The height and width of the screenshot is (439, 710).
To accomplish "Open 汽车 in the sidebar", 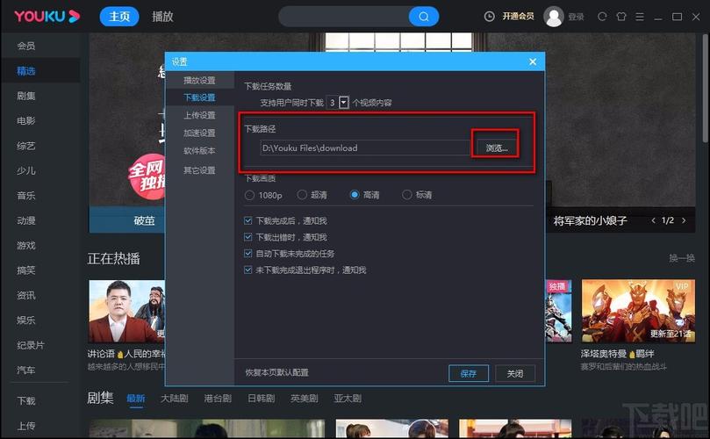I will tap(26, 371).
